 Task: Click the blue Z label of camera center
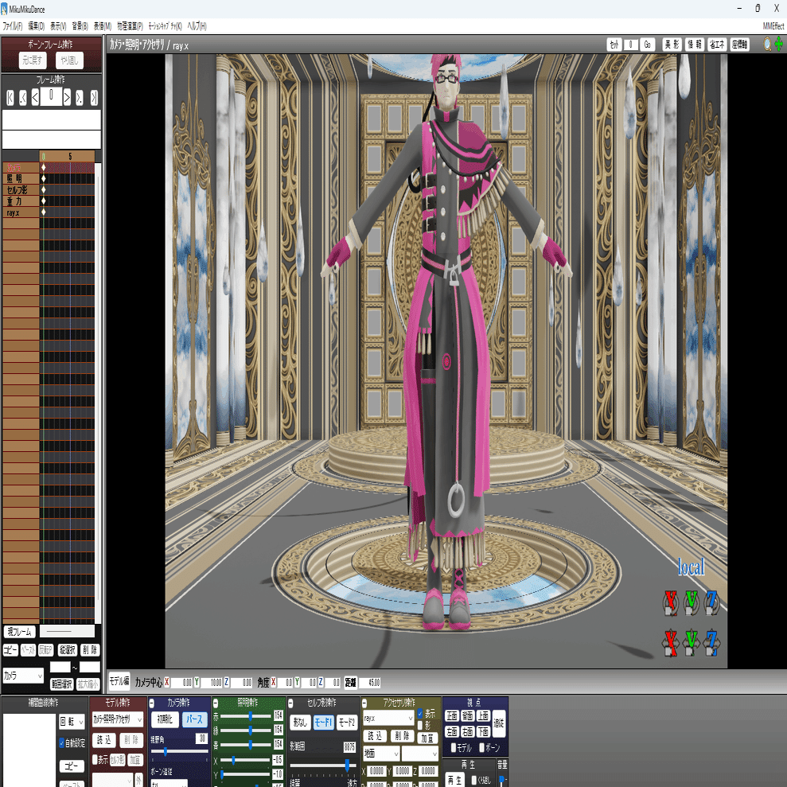(x=226, y=682)
